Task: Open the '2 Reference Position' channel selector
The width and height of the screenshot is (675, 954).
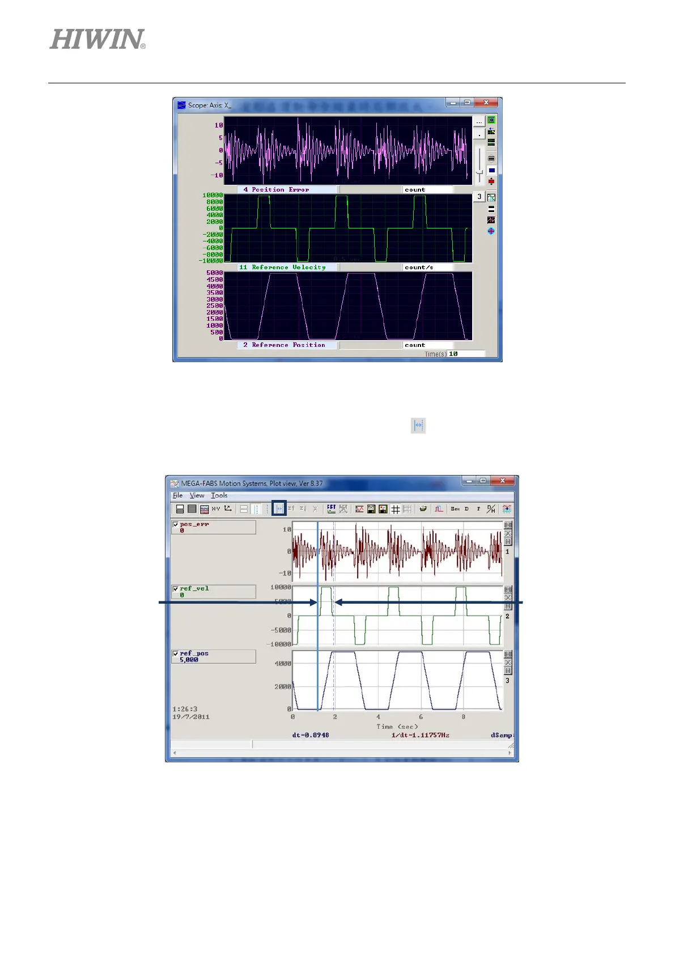Action: click(287, 345)
